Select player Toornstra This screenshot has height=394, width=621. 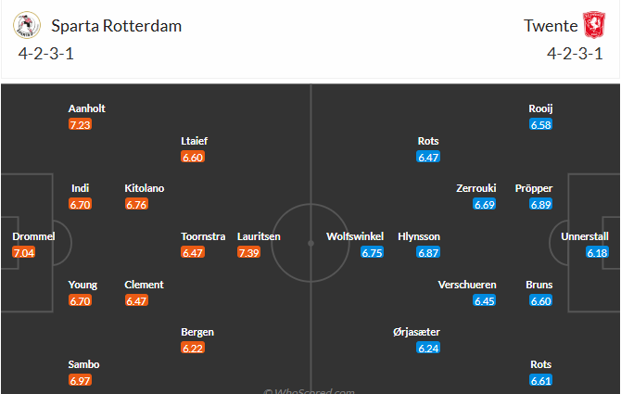pyautogui.click(x=203, y=236)
